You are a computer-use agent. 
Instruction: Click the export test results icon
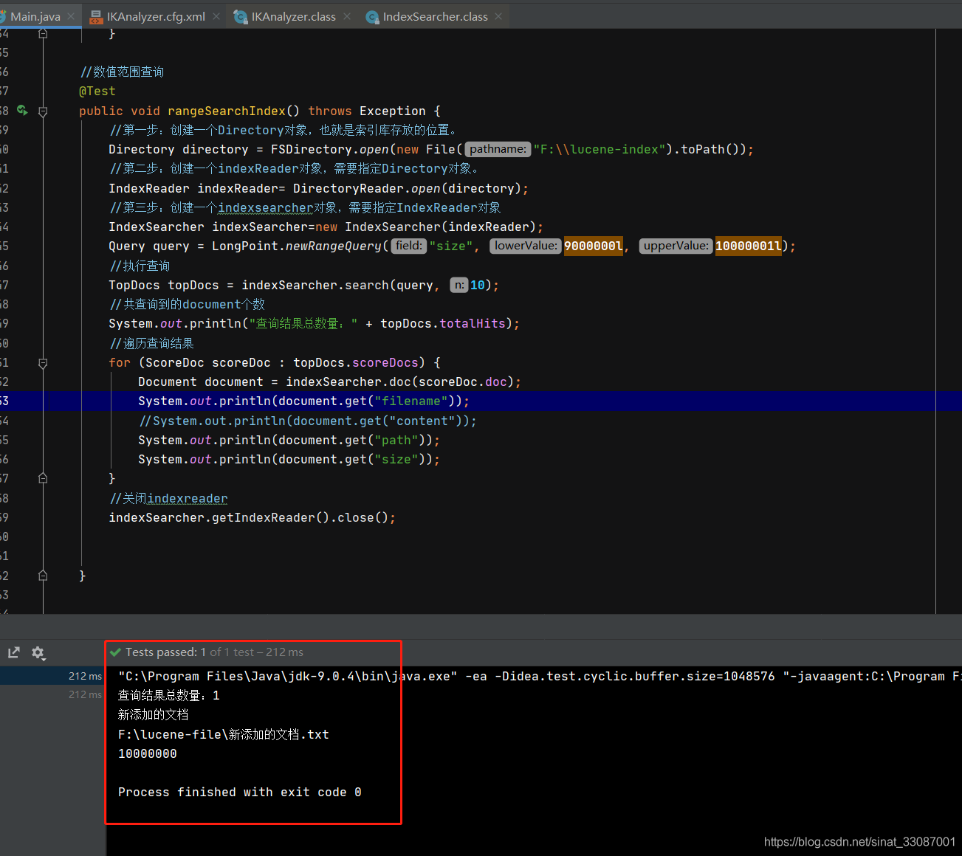tap(14, 652)
